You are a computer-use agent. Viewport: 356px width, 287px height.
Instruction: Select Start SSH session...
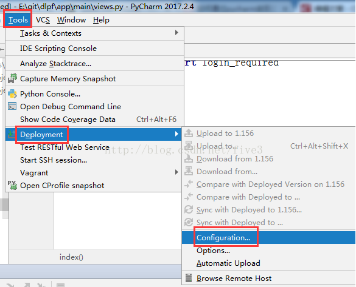pos(93,160)
